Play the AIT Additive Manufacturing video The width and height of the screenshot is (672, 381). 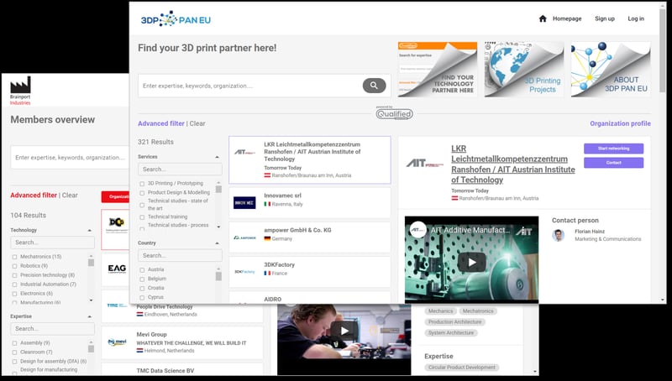coord(471,262)
